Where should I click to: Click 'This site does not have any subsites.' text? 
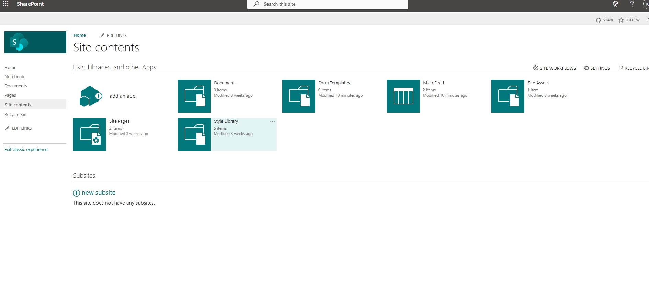click(x=114, y=203)
